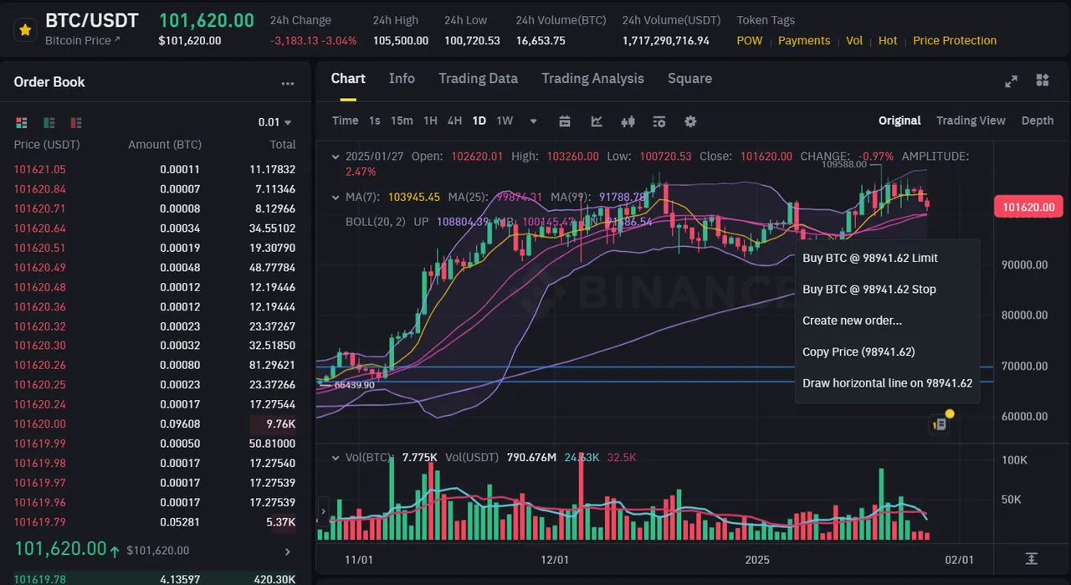Select Depth chart mode

pyautogui.click(x=1038, y=121)
